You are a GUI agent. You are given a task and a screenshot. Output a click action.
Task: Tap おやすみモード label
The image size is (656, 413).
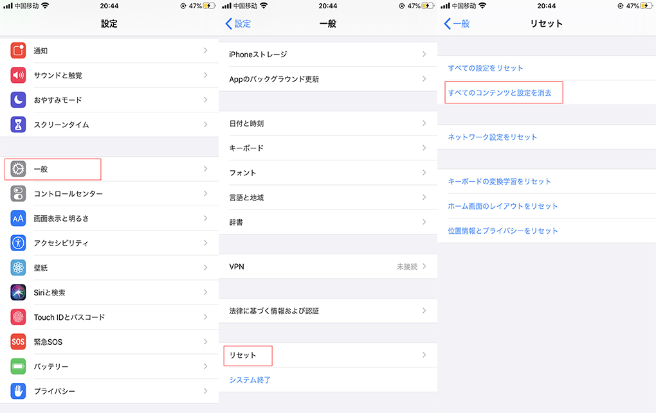tap(58, 100)
